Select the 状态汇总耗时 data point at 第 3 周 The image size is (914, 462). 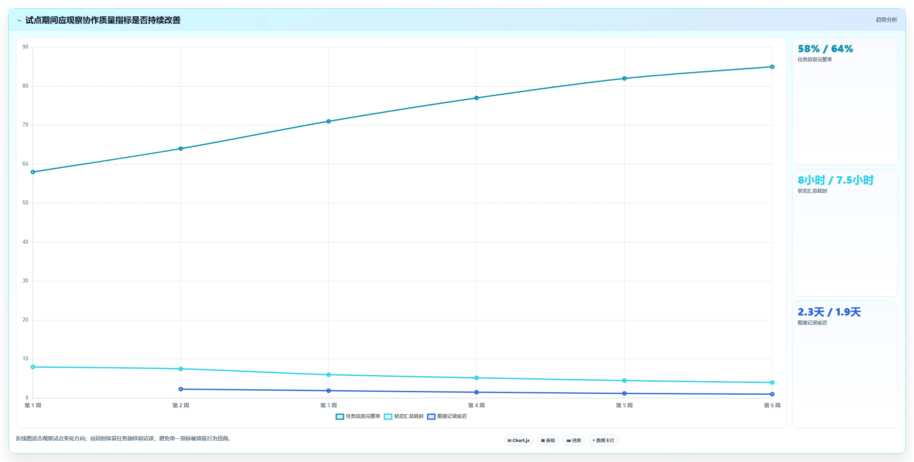[x=328, y=375]
